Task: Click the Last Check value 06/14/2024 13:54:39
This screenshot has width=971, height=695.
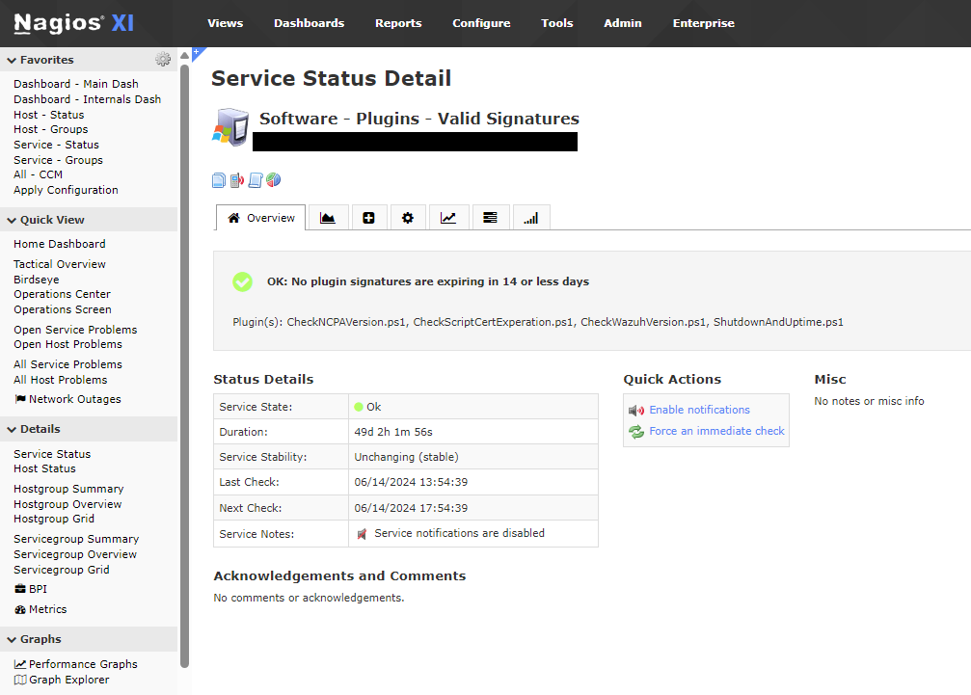Action: tap(411, 482)
